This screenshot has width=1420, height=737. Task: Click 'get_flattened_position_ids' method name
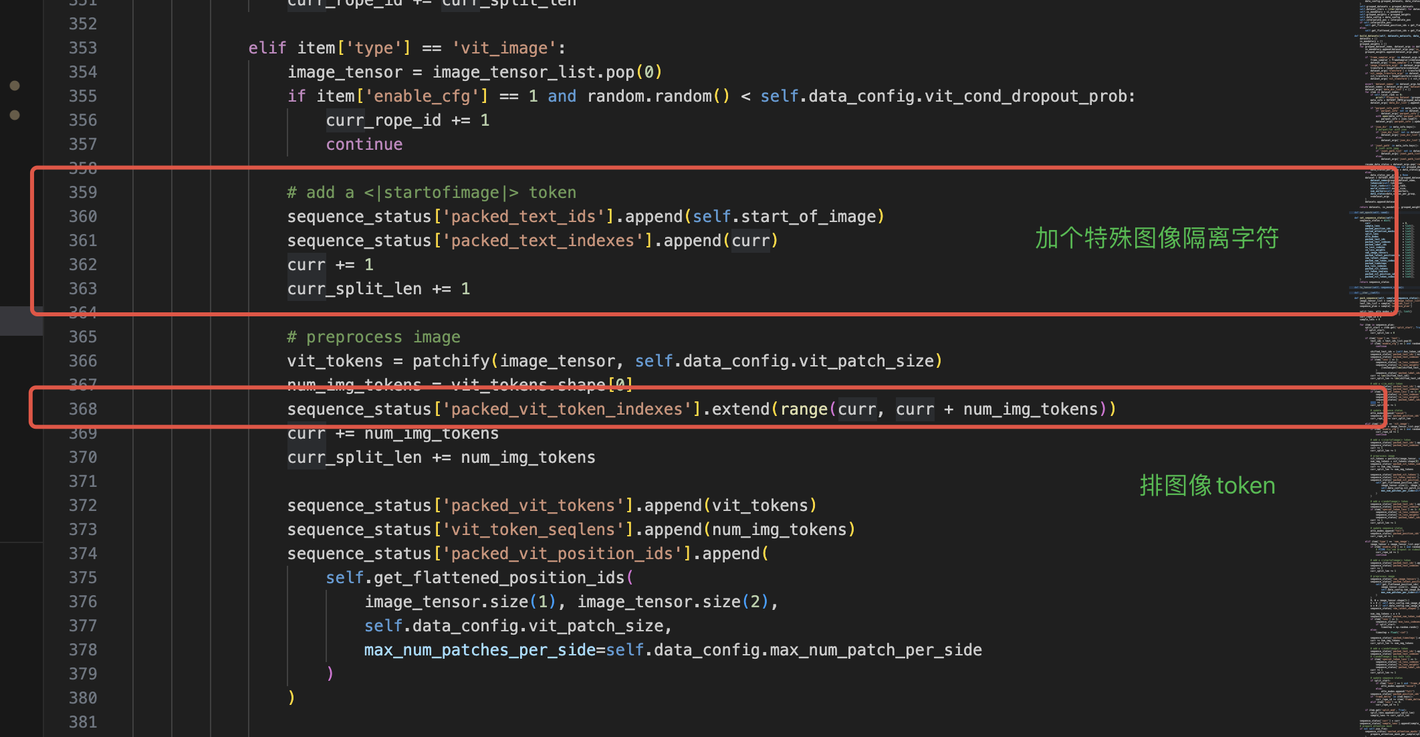click(499, 578)
